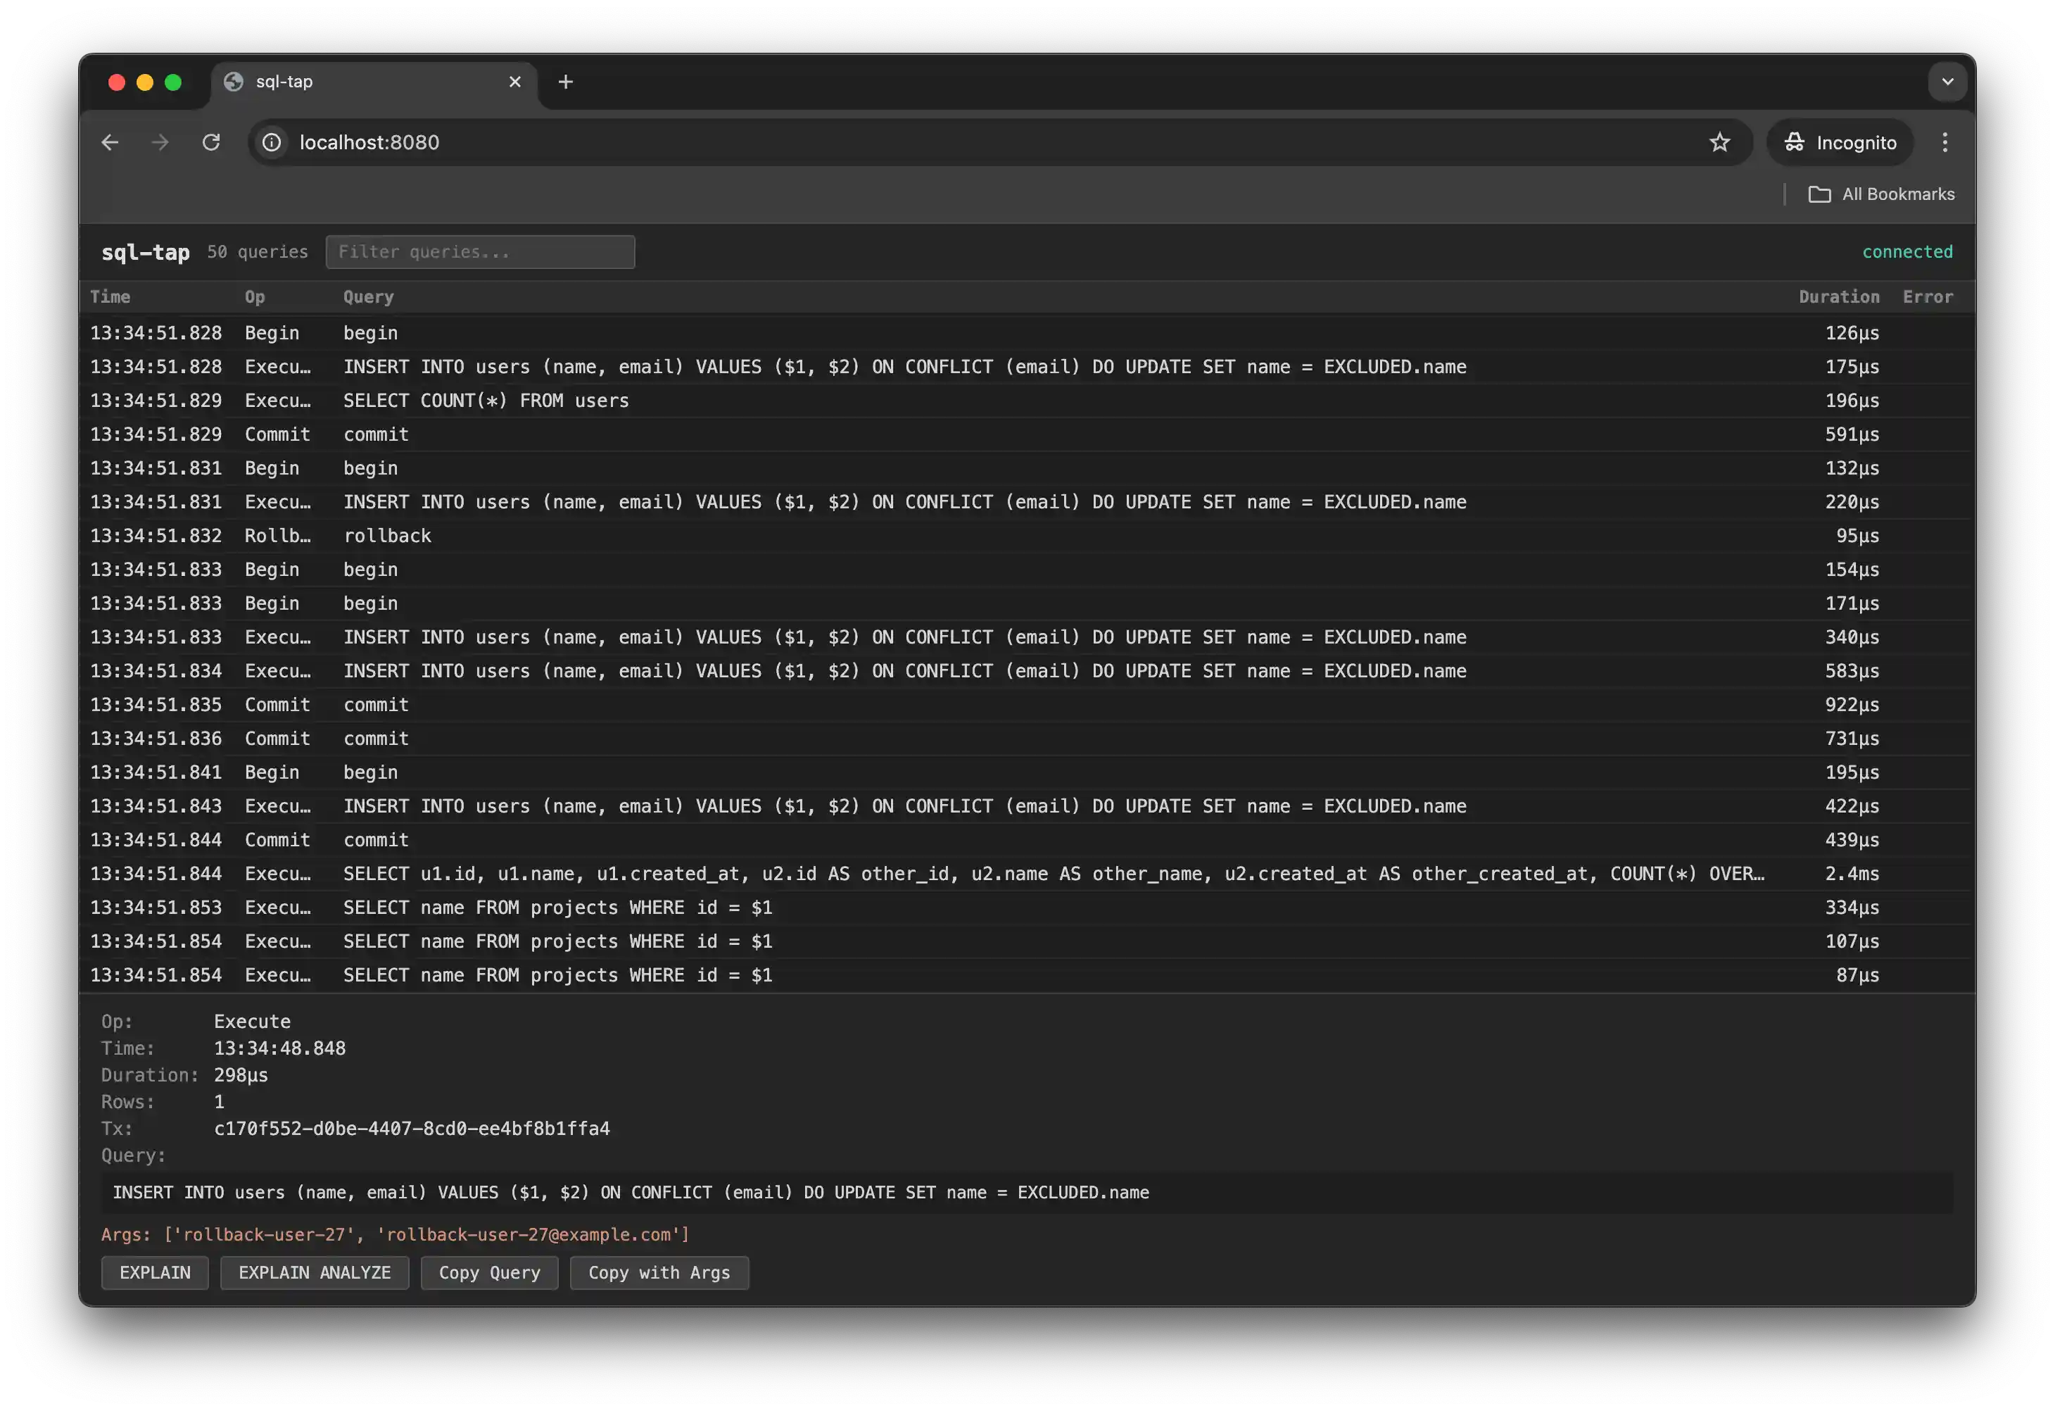Click the Filter queries input field
2055x1411 pixels.
point(480,252)
